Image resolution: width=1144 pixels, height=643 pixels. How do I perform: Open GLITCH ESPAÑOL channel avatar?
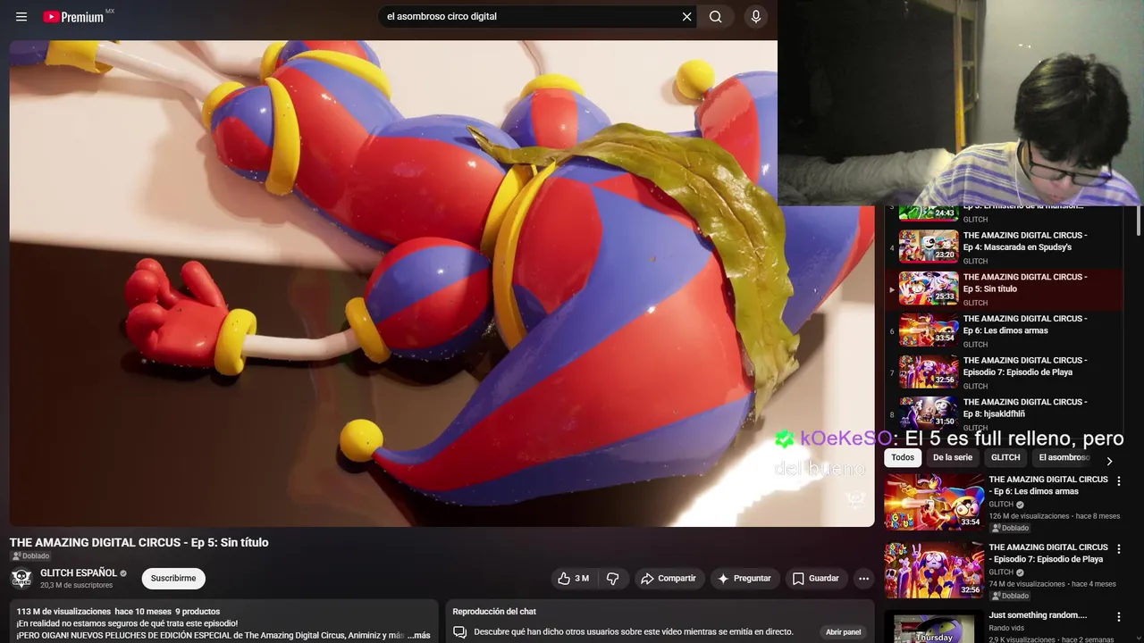pos(21,578)
